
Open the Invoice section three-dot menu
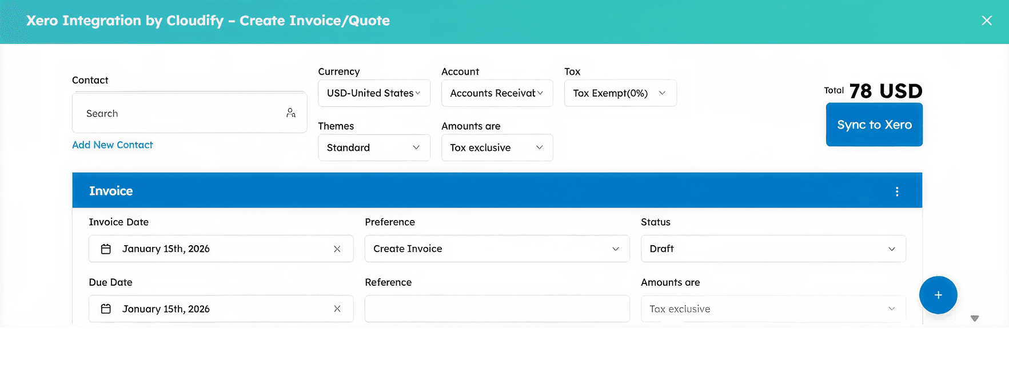point(897,191)
